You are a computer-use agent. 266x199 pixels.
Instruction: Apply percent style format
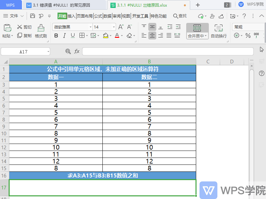coord(248,35)
